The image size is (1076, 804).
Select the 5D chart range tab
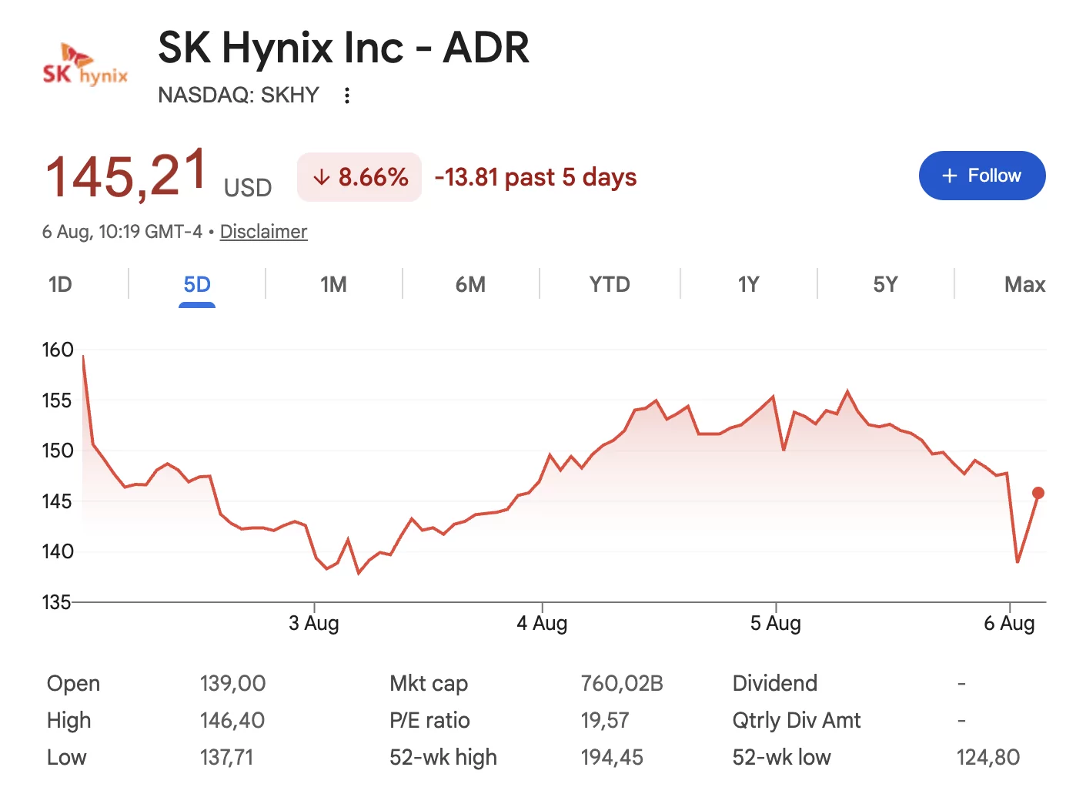(197, 285)
